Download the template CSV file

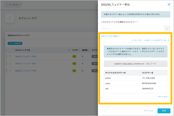point(150,40)
